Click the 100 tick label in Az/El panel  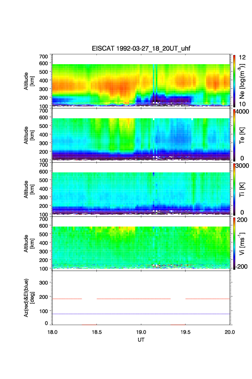(x=43, y=311)
